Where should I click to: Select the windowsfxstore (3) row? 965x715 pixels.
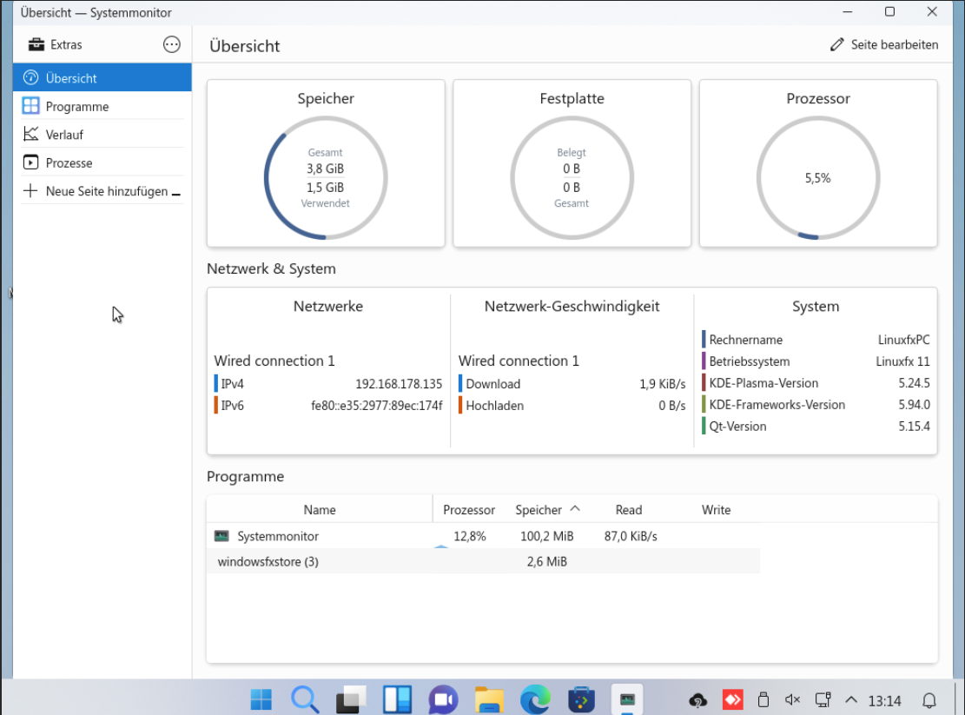(483, 561)
